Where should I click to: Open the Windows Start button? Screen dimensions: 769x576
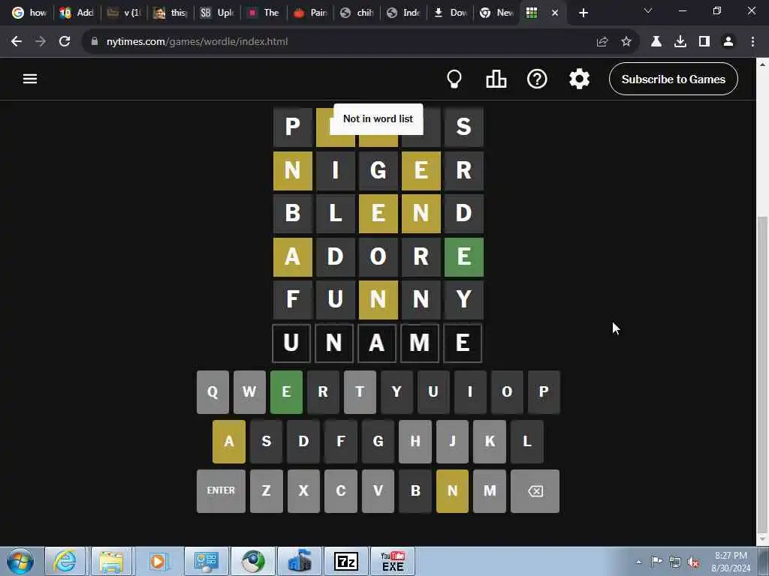point(20,561)
